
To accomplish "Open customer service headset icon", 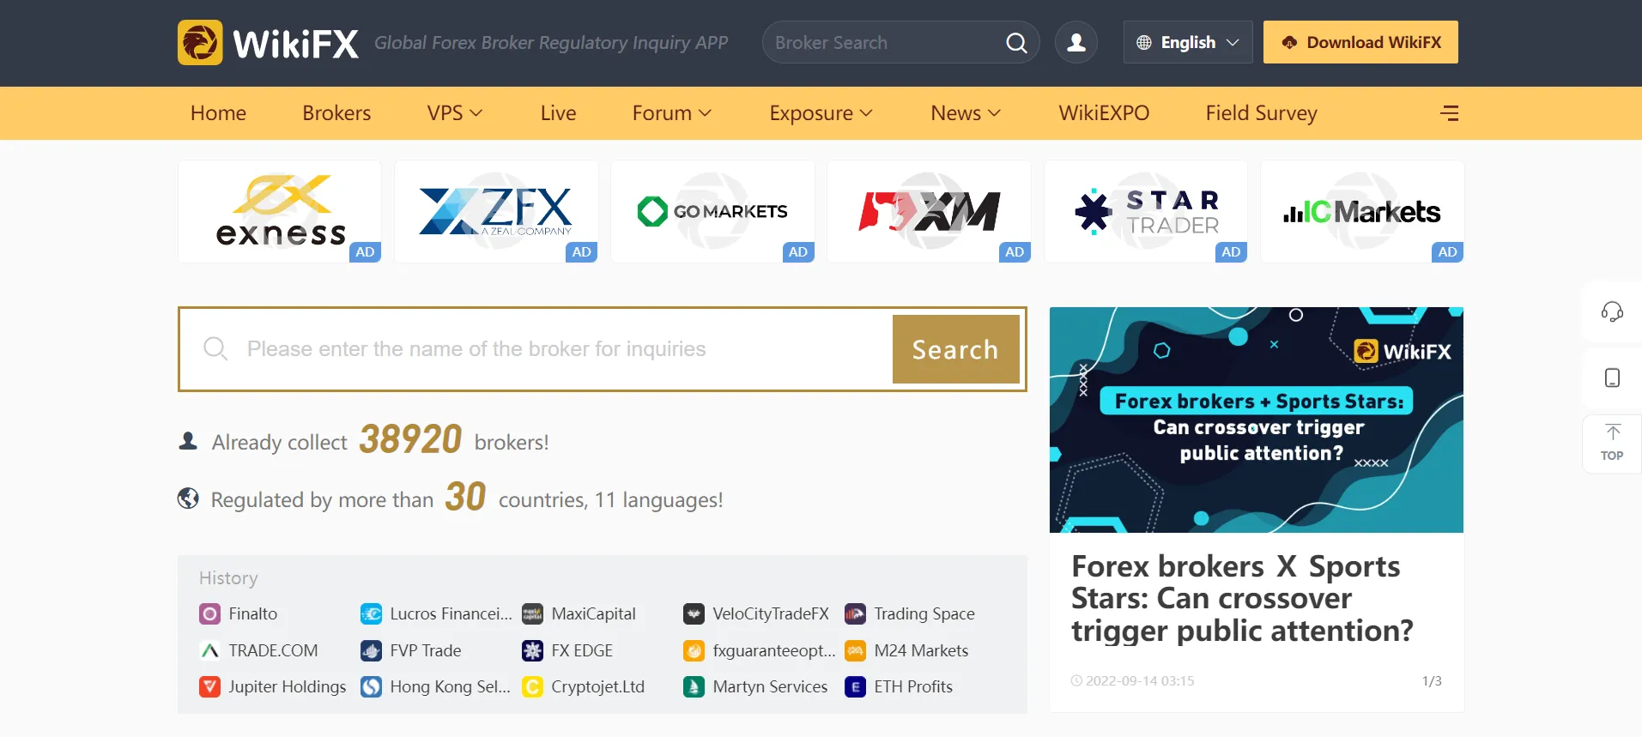I will point(1612,311).
